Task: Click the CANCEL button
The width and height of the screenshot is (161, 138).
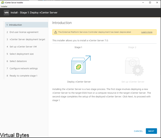Action: coord(138,131)
